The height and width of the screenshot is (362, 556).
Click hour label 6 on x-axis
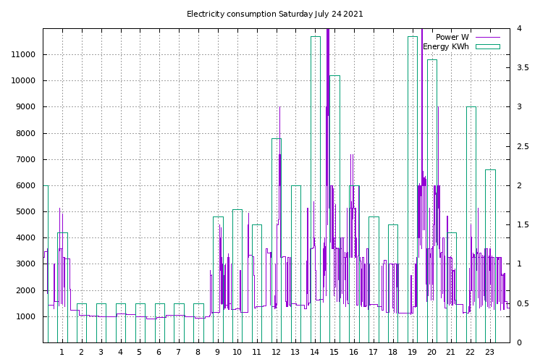coord(159,352)
